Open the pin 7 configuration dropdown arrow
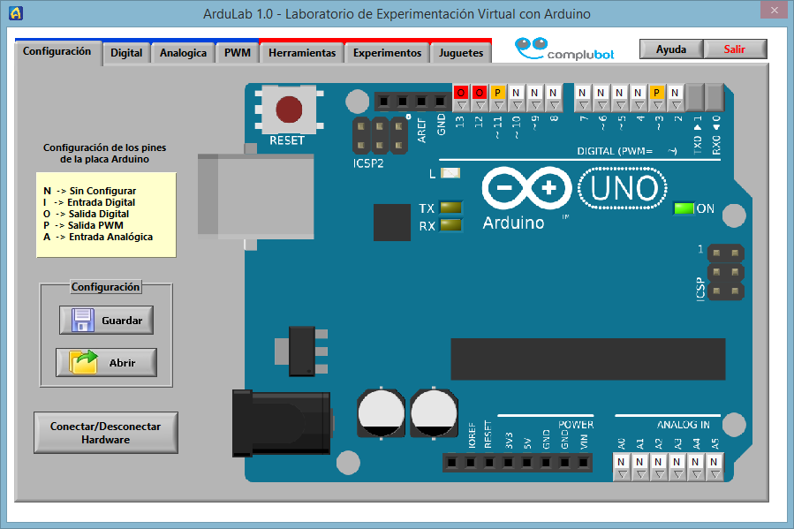Image resolution: width=794 pixels, height=529 pixels. click(583, 104)
